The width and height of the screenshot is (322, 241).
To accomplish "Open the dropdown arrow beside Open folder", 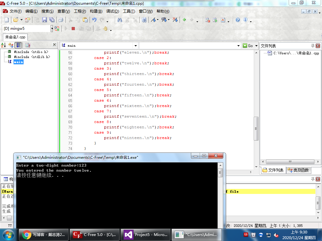I will pyautogui.click(x=21, y=20).
